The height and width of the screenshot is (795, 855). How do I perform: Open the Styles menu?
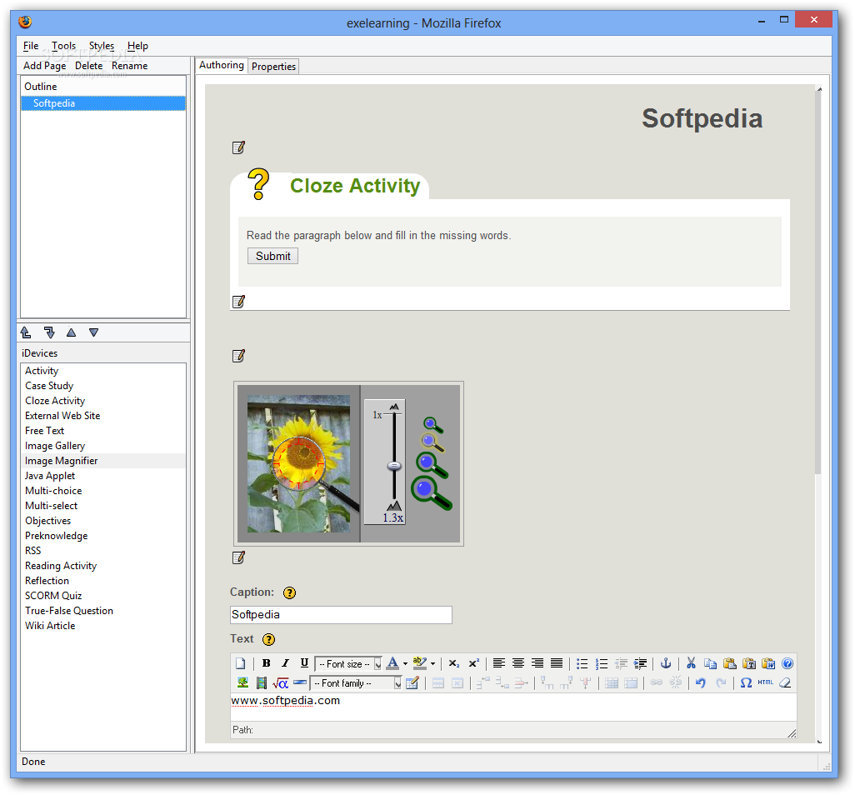tap(102, 46)
